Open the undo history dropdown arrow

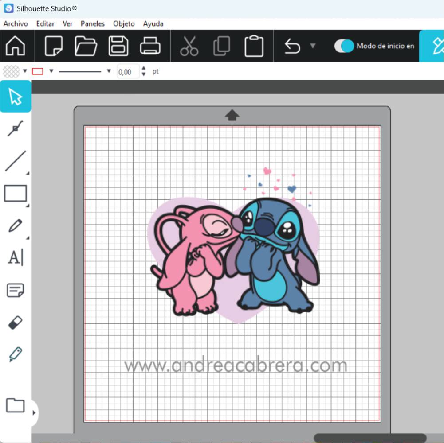(313, 46)
